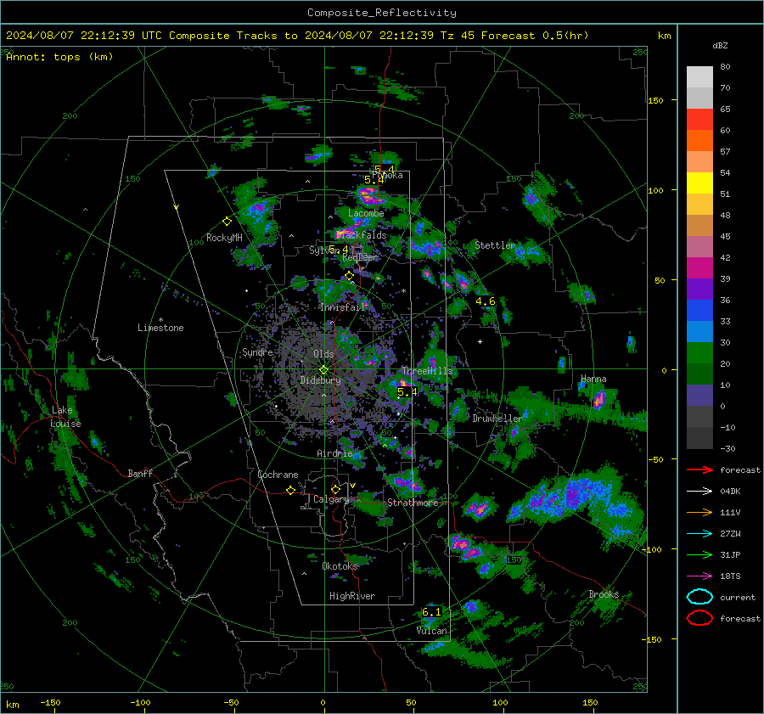Screen dimensions: 764x714
Task: Select the 0 dBZ purple color swatch
Action: pos(699,395)
